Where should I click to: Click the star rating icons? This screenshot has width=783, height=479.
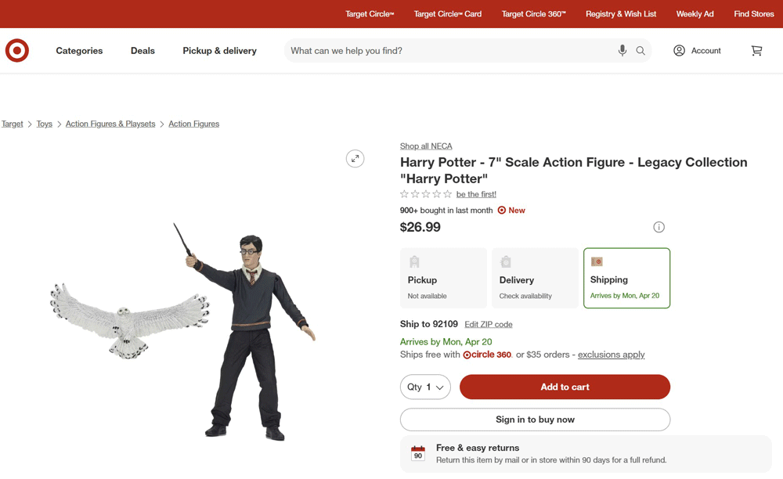point(426,194)
